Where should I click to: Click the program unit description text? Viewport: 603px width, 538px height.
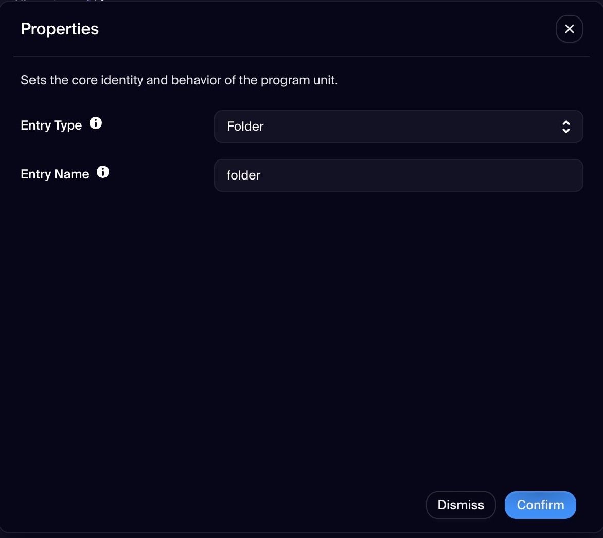179,80
